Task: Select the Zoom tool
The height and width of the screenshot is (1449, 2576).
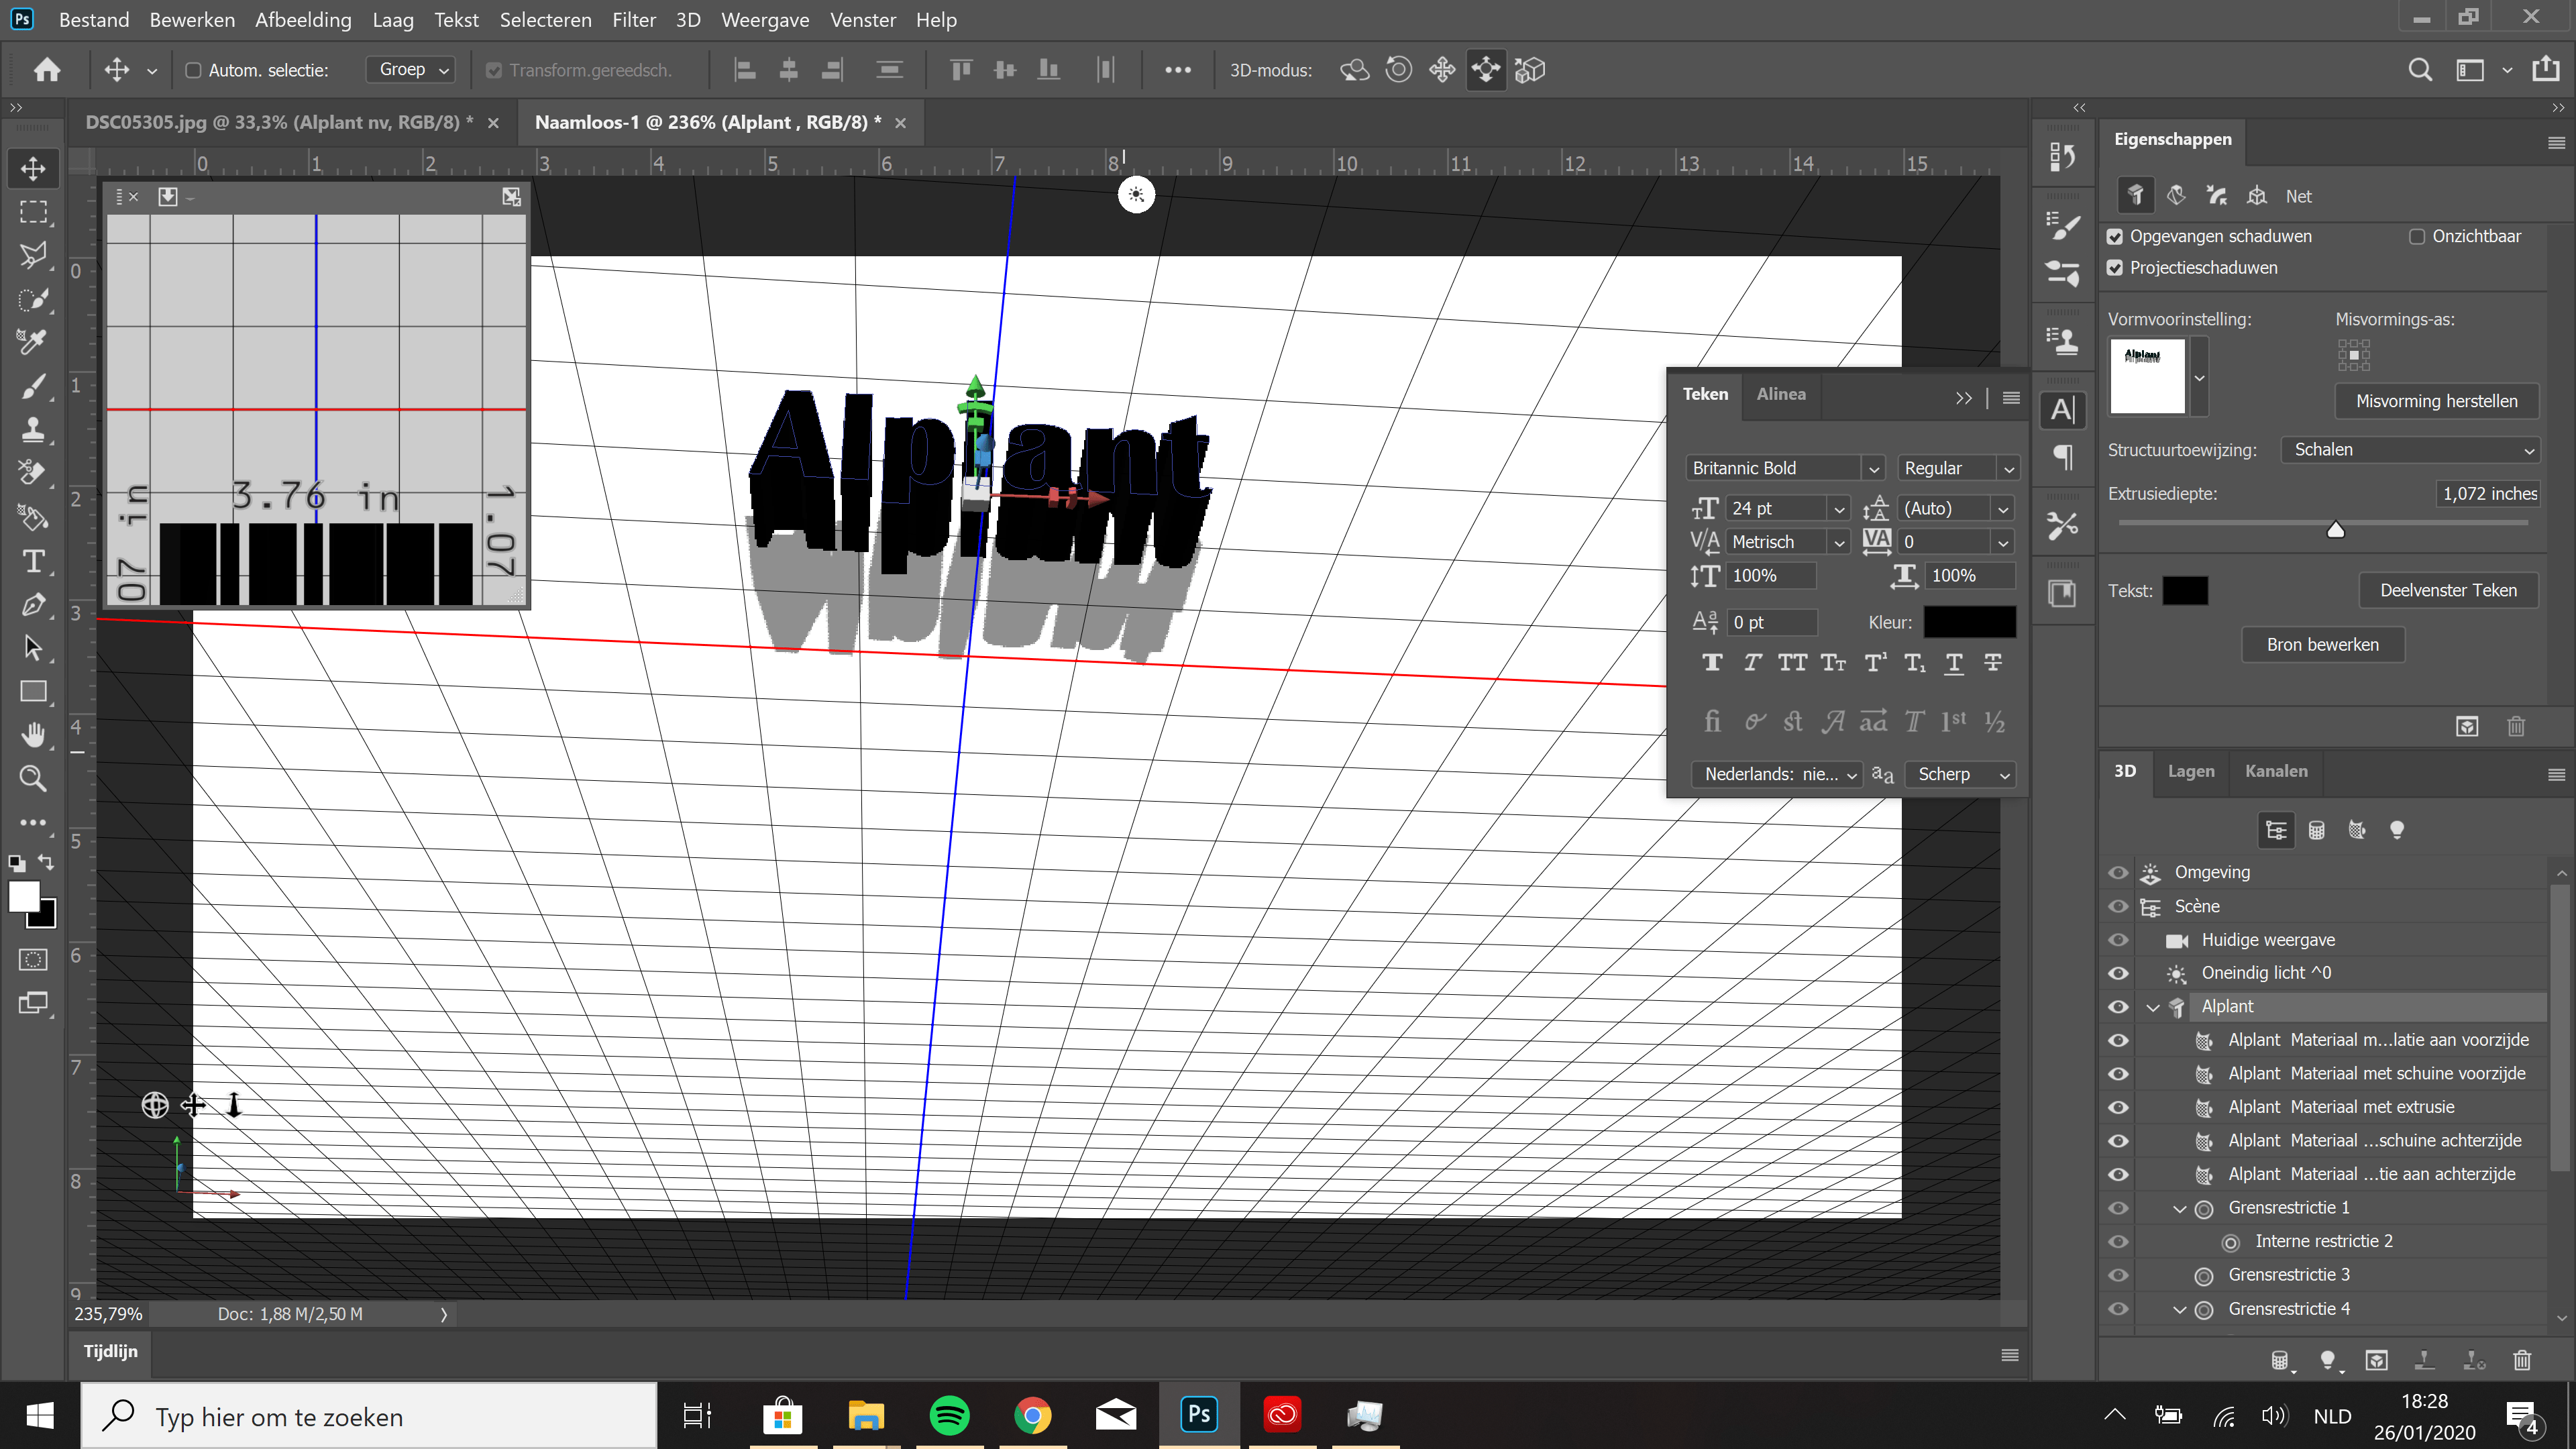Action: [x=33, y=779]
